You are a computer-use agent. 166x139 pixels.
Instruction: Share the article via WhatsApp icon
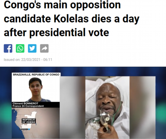(20, 48)
